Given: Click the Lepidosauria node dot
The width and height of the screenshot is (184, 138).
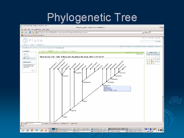Looking at the screenshot, I should click(x=82, y=81).
